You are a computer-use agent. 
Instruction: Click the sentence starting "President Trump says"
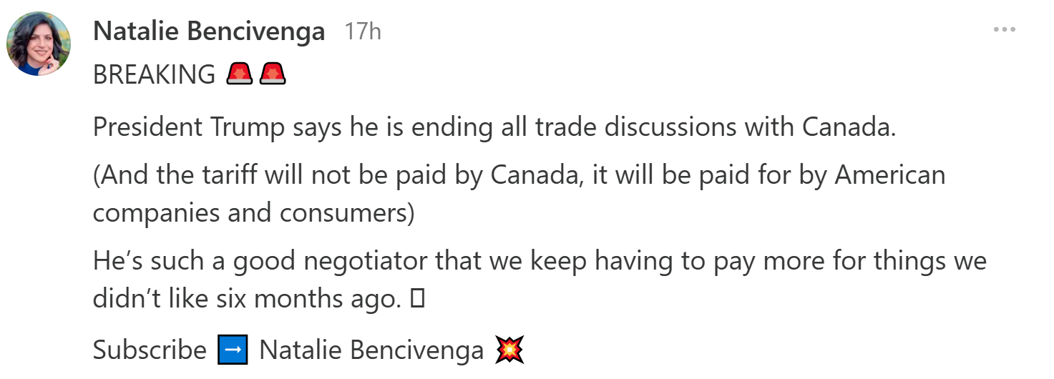[494, 127]
